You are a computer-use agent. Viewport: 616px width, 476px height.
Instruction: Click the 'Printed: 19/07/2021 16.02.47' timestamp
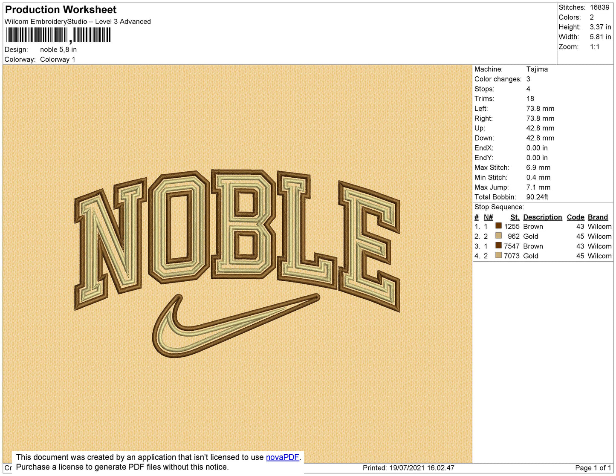coord(408,468)
